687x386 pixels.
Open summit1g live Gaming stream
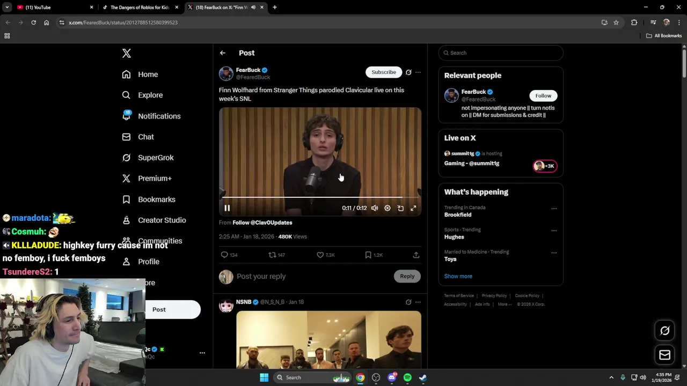501,159
